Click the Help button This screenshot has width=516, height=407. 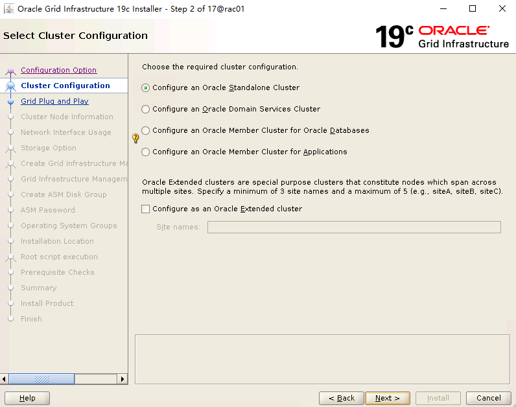click(27, 398)
